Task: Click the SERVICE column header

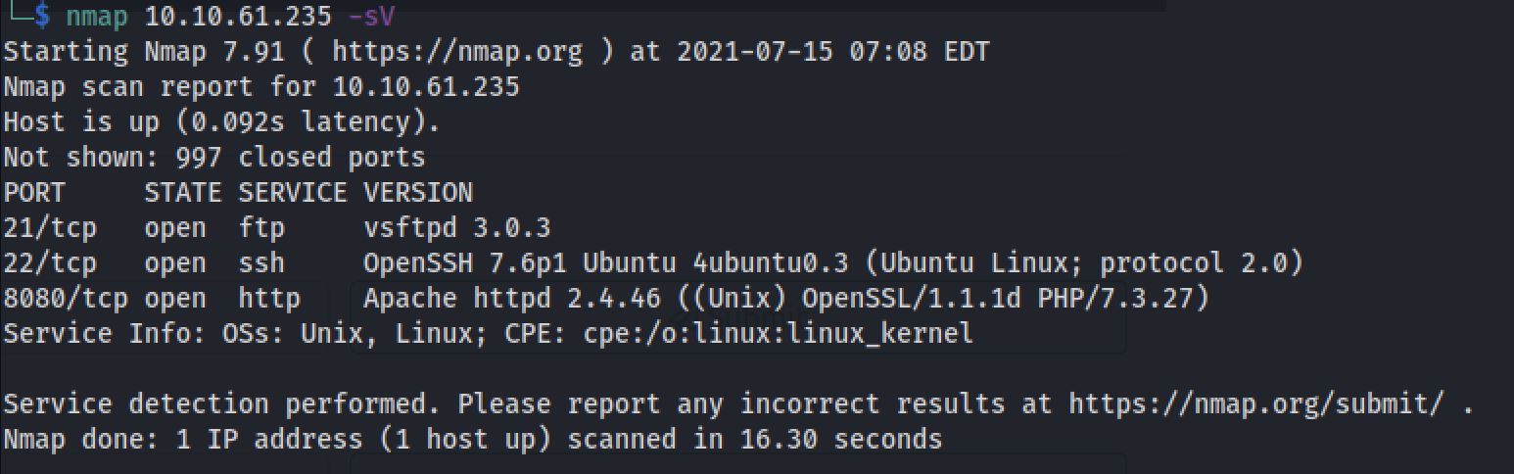Action: 292,193
